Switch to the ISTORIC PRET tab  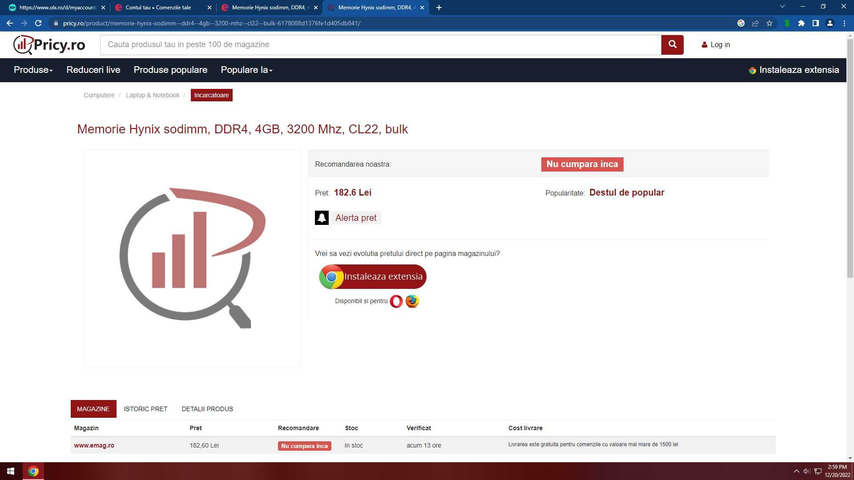point(145,409)
